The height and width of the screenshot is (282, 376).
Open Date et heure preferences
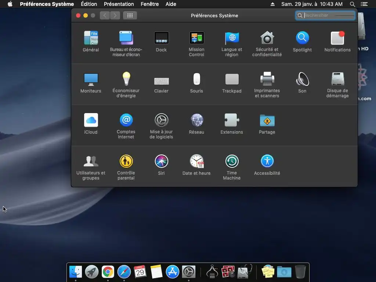[x=196, y=165]
